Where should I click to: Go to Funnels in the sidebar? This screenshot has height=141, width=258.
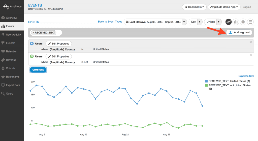pyautogui.click(x=11, y=43)
